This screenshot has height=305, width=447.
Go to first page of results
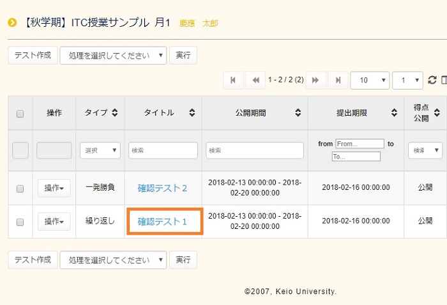pos(232,80)
